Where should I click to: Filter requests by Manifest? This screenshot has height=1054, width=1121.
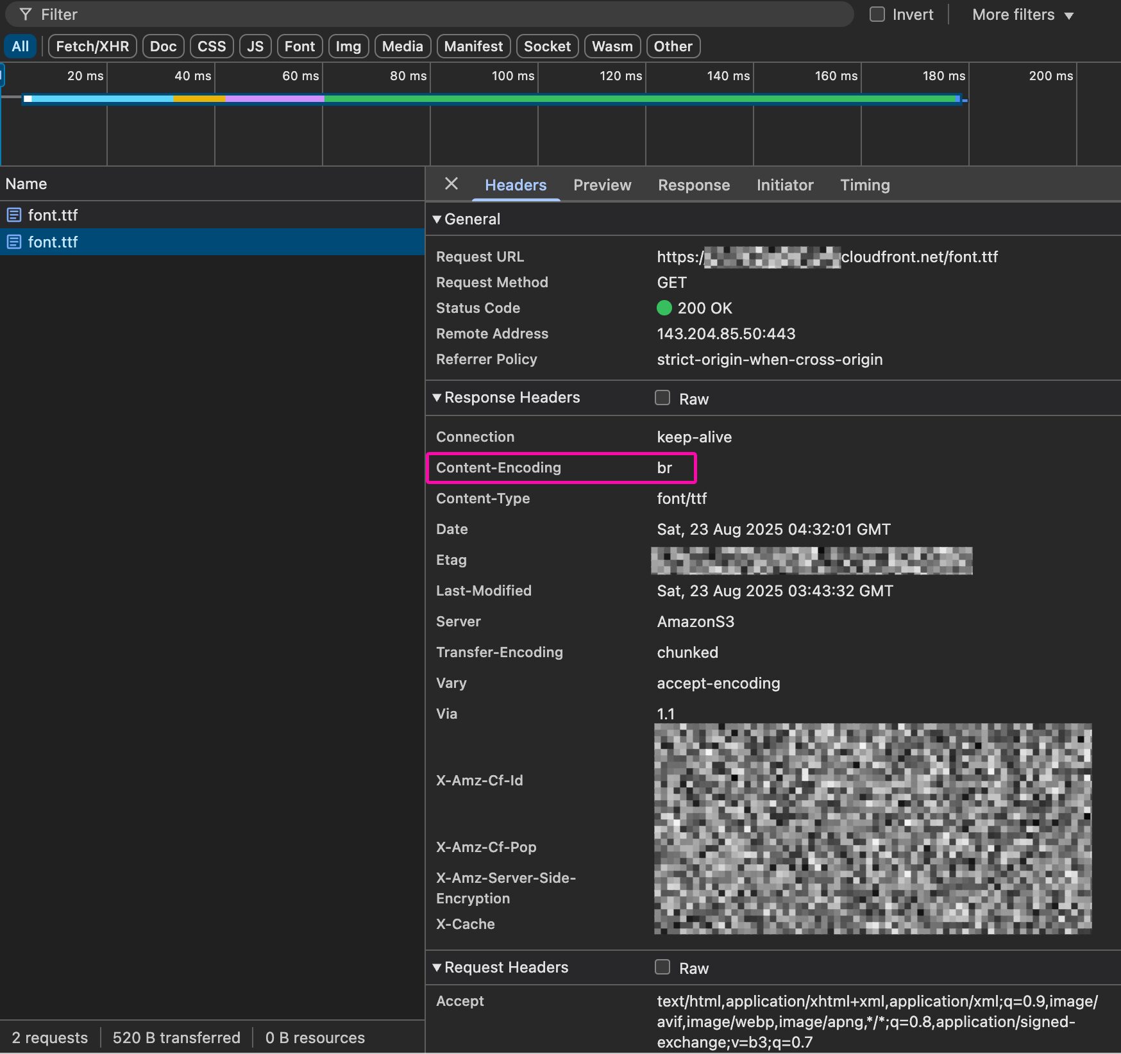pyautogui.click(x=473, y=46)
